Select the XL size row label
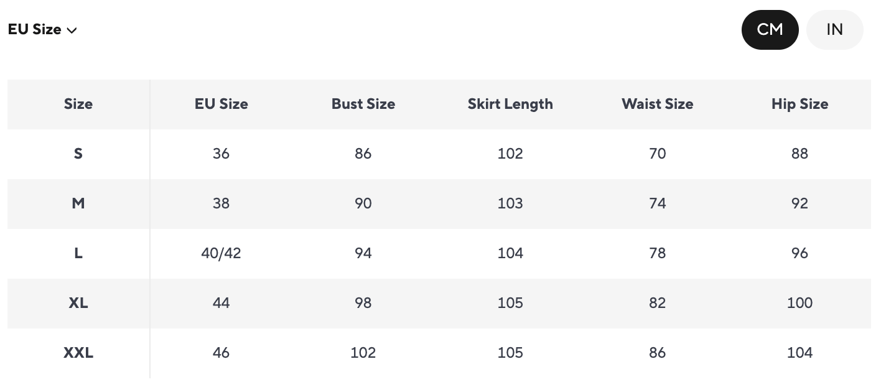 (78, 303)
